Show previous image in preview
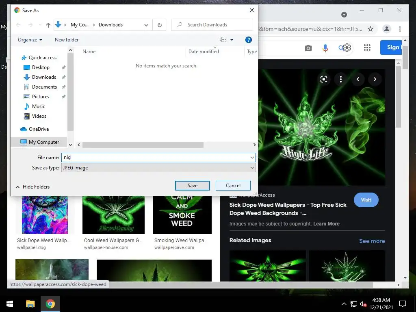The image size is (416, 312). (x=357, y=79)
